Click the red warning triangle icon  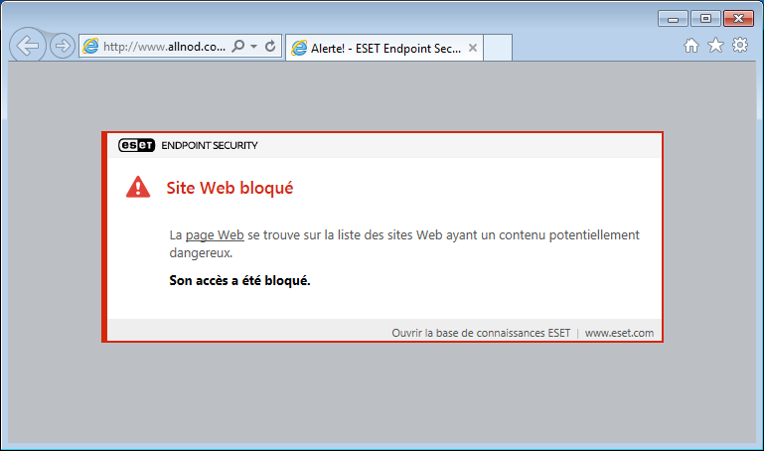click(x=138, y=187)
